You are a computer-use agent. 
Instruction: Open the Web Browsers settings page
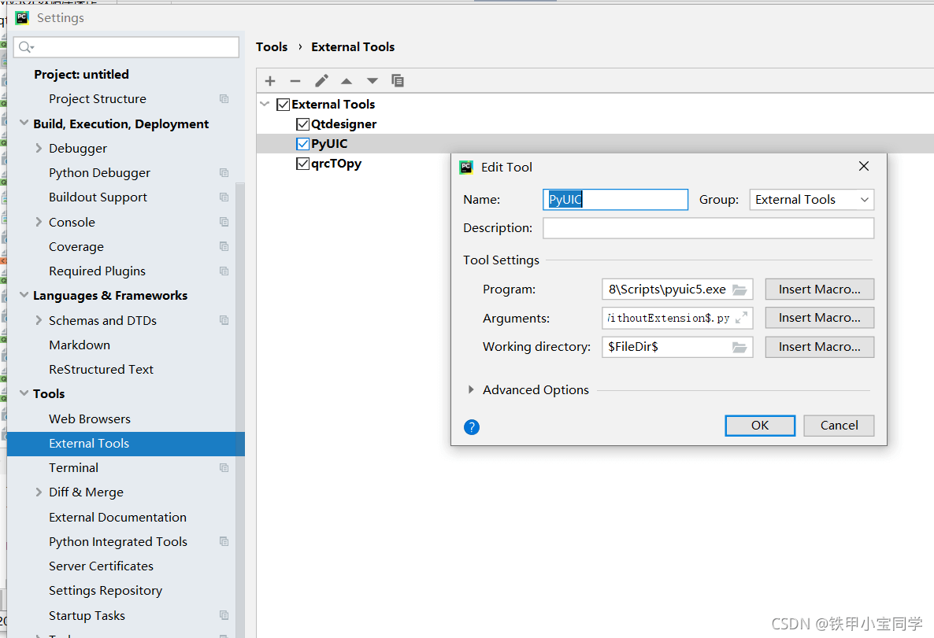[x=90, y=419]
